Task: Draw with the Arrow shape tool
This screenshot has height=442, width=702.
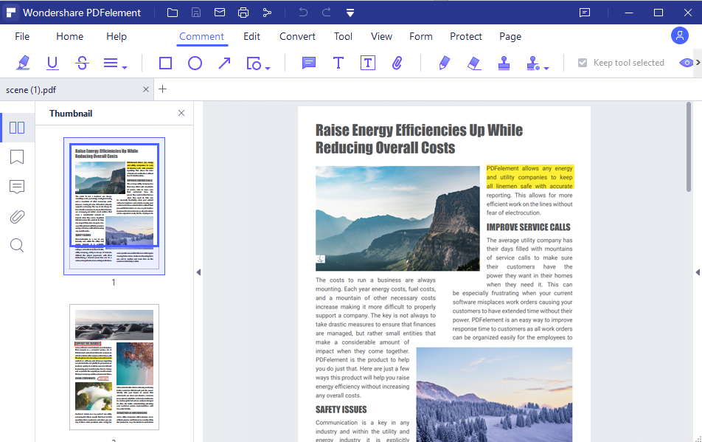Action: (224, 63)
